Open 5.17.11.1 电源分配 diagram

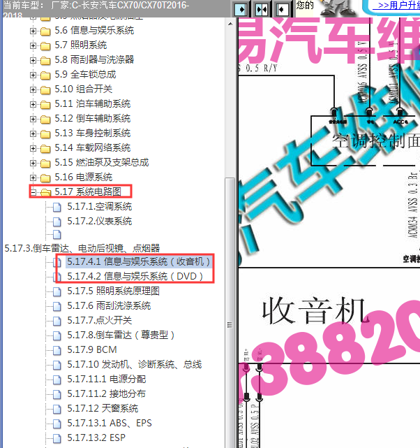click(x=107, y=379)
